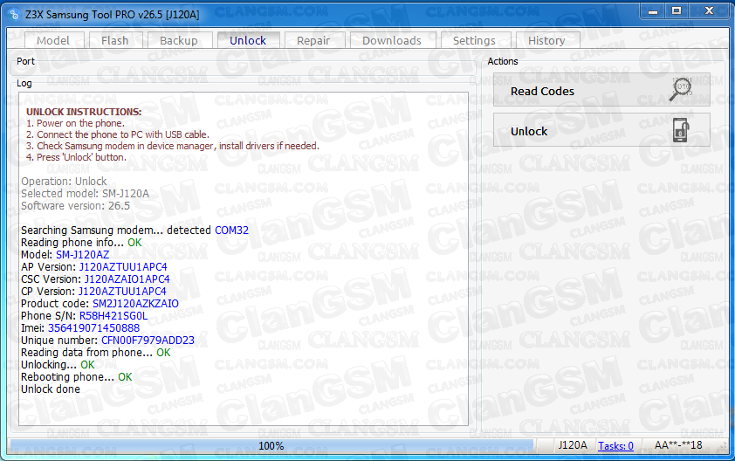The image size is (735, 461).
Task: Click the 'Reading phone info... OK' line
Action: click(81, 243)
